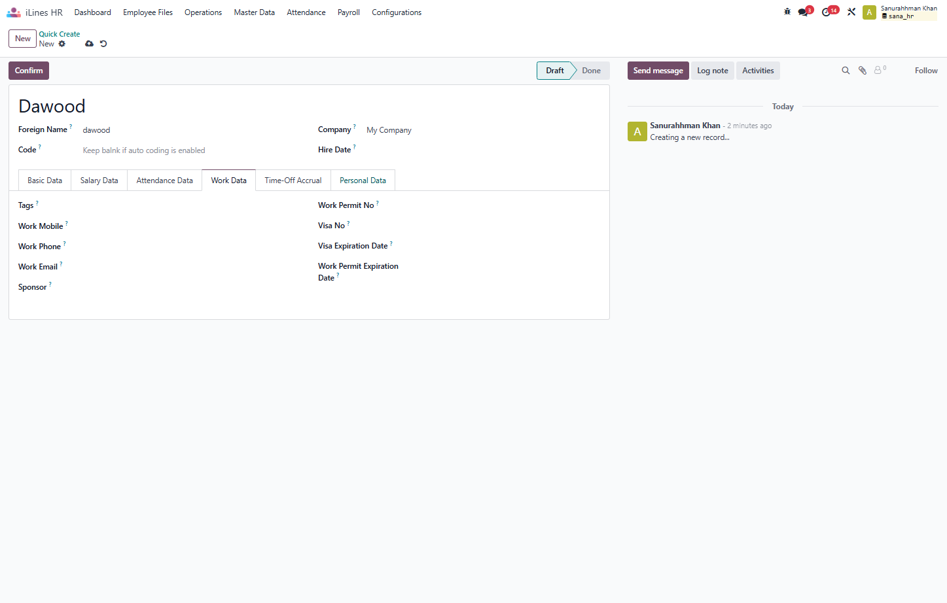Screen dimensions: 947x603
Task: Click the New record button
Action: coord(22,39)
